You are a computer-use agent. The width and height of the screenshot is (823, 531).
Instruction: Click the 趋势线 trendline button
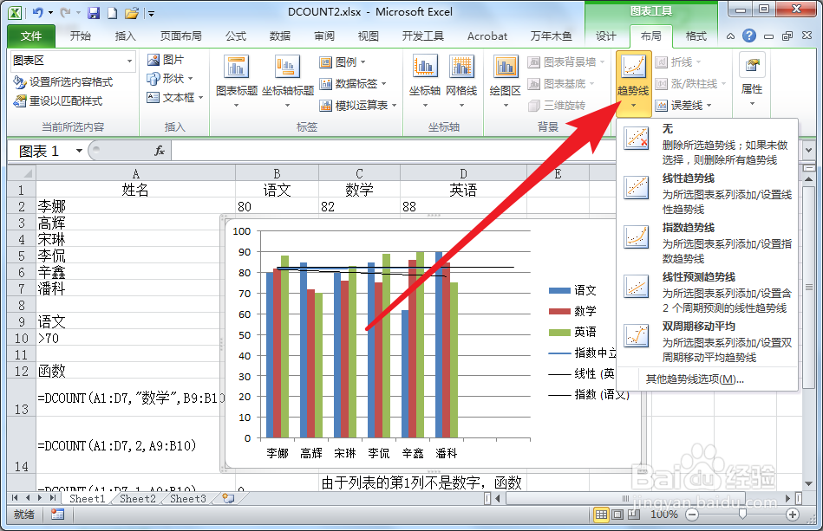click(x=633, y=83)
